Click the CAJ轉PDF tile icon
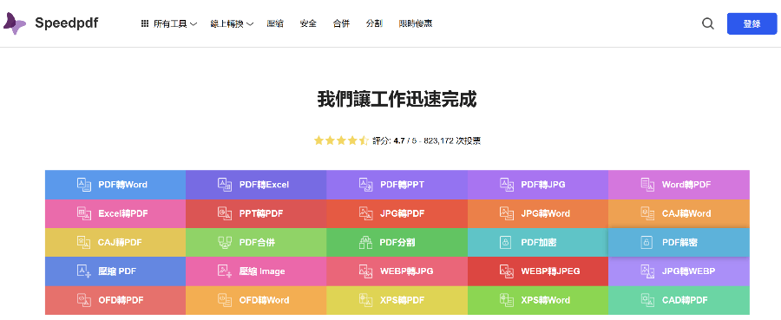 (84, 242)
